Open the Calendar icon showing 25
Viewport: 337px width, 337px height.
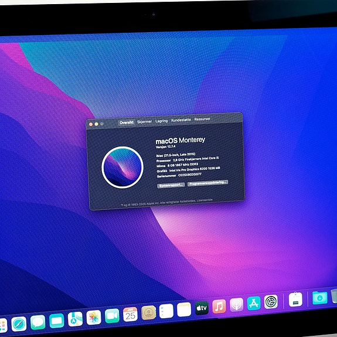click(x=130, y=314)
